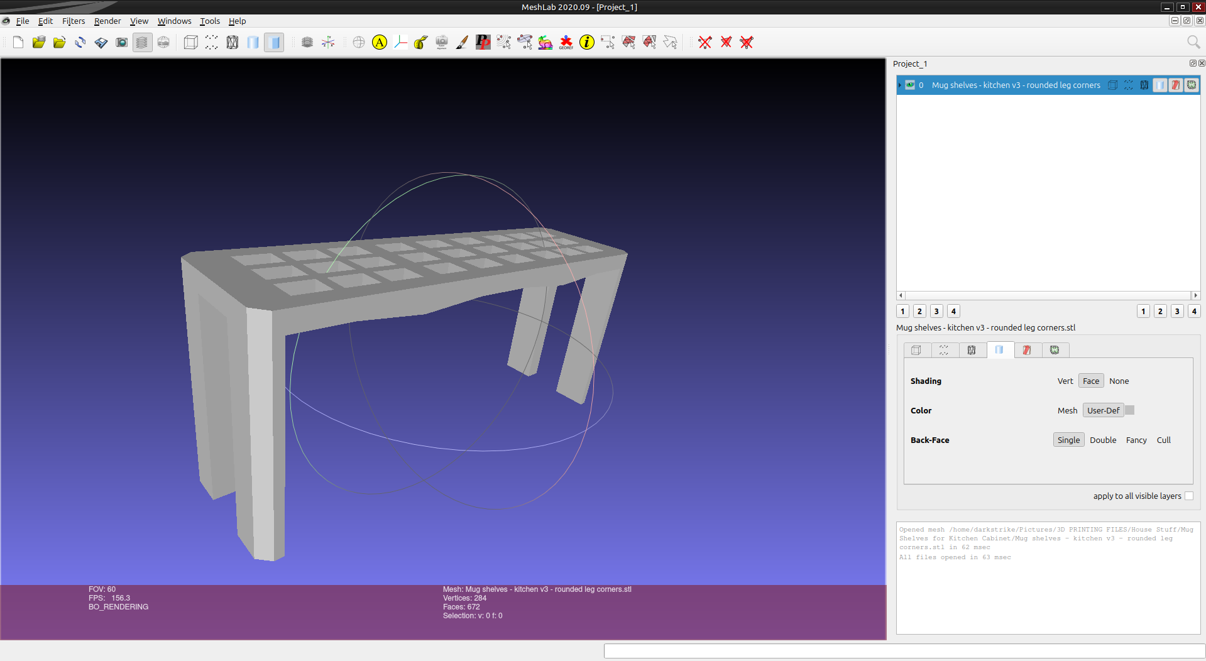
Task: Set shading to None
Action: click(1119, 381)
